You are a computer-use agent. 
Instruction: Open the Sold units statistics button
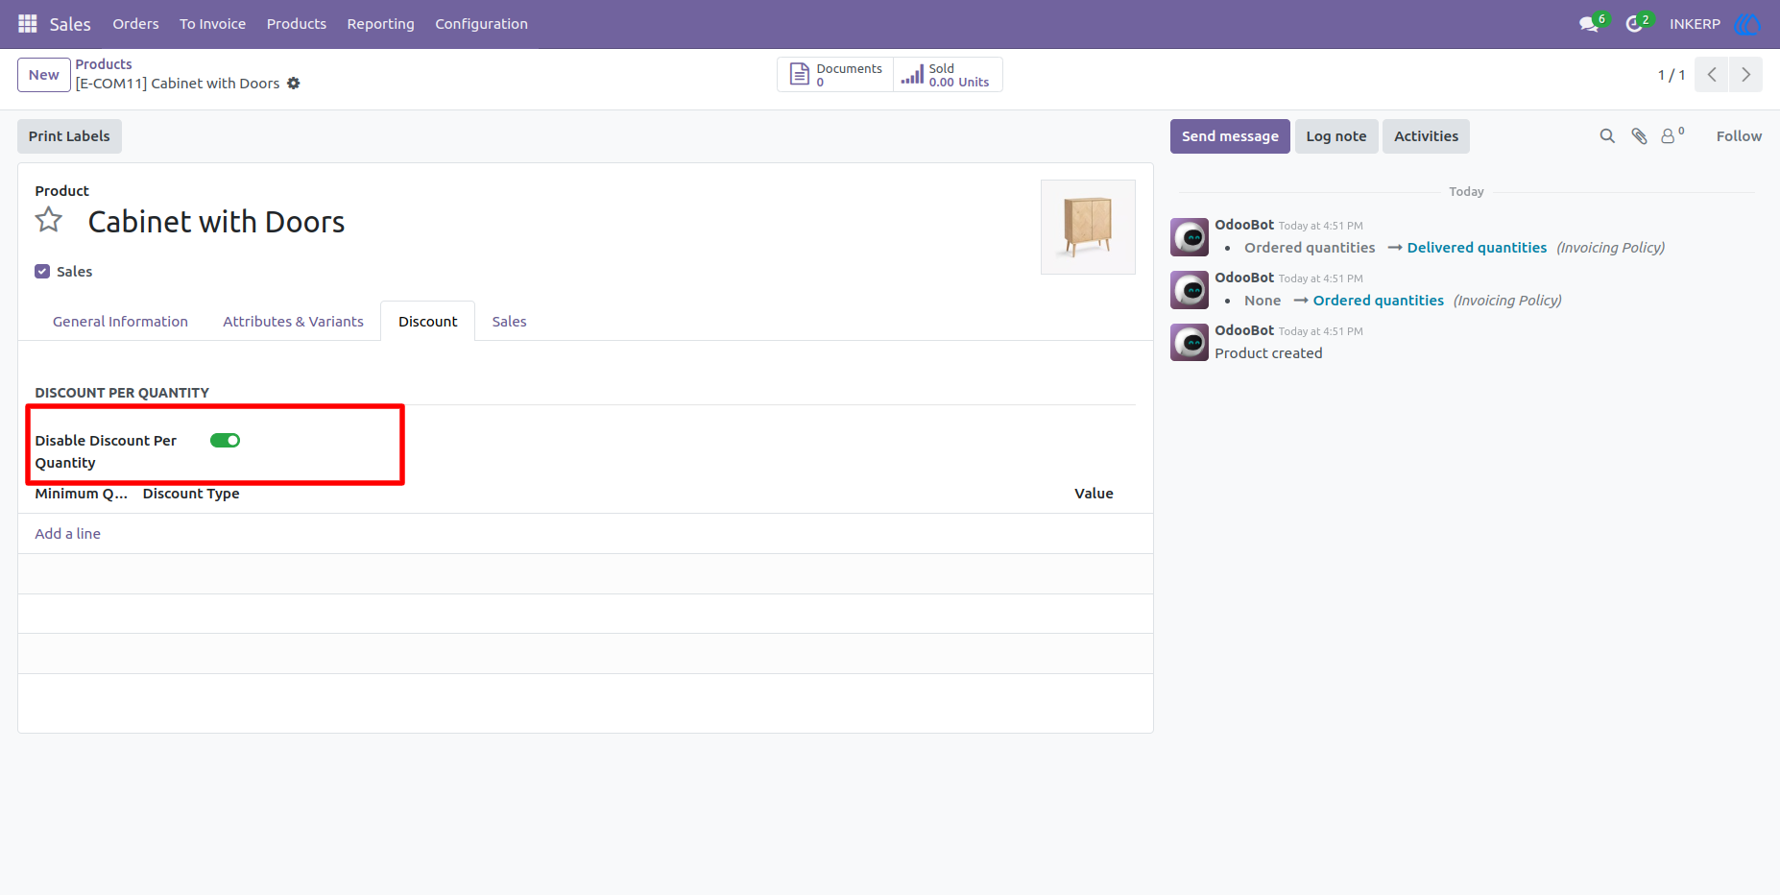pos(948,75)
